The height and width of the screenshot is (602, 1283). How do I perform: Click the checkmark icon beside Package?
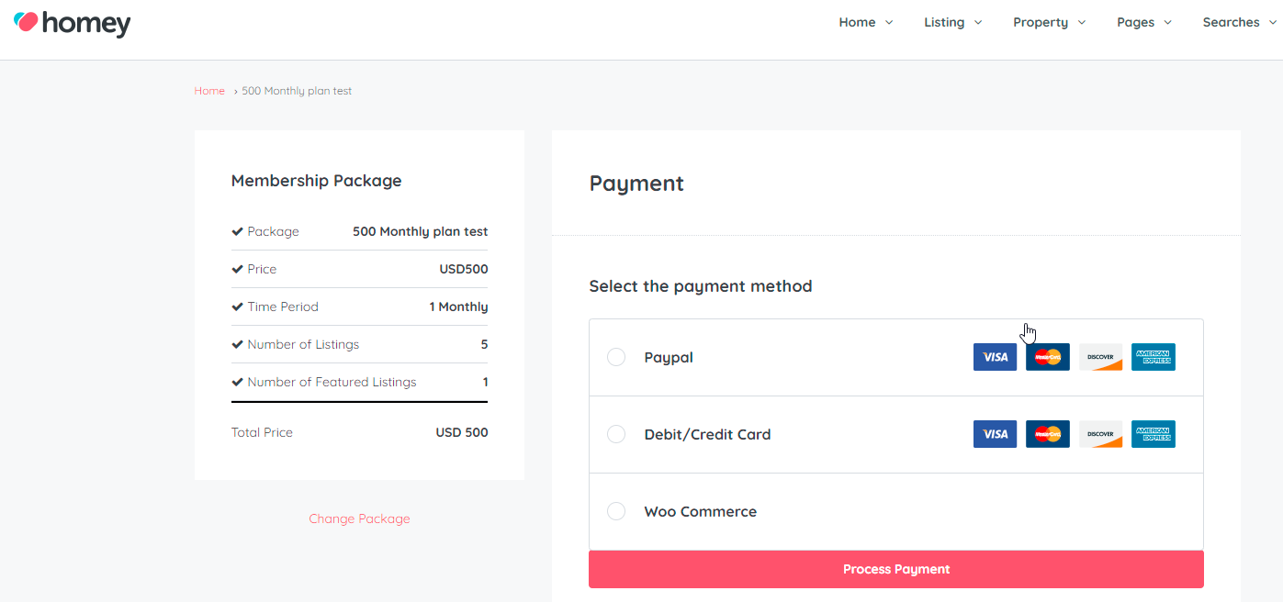coord(237,231)
